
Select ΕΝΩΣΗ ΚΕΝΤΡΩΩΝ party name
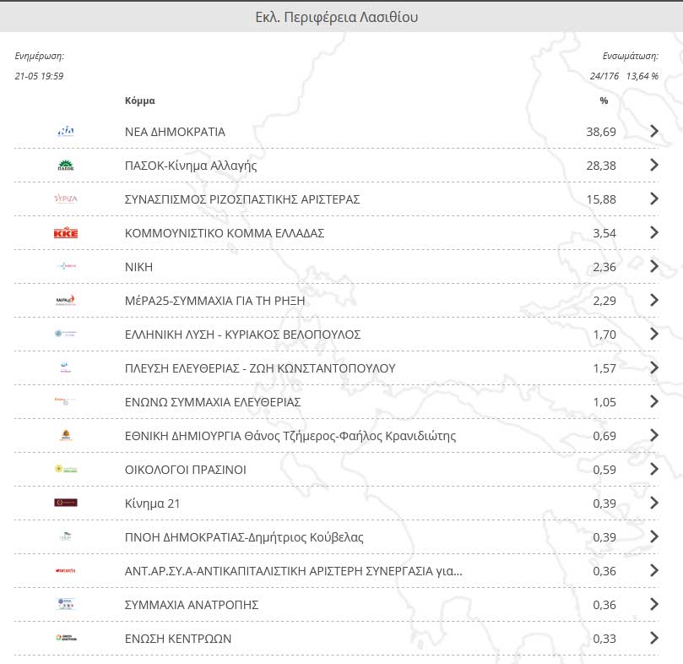point(178,639)
